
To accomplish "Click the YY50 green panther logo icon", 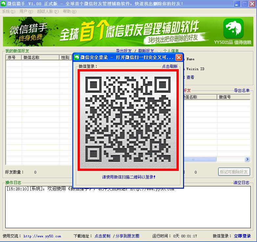I will pyautogui.click(x=233, y=28).
